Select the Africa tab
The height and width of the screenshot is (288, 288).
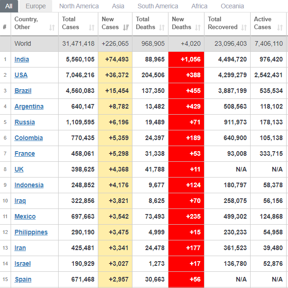pos(199,6)
